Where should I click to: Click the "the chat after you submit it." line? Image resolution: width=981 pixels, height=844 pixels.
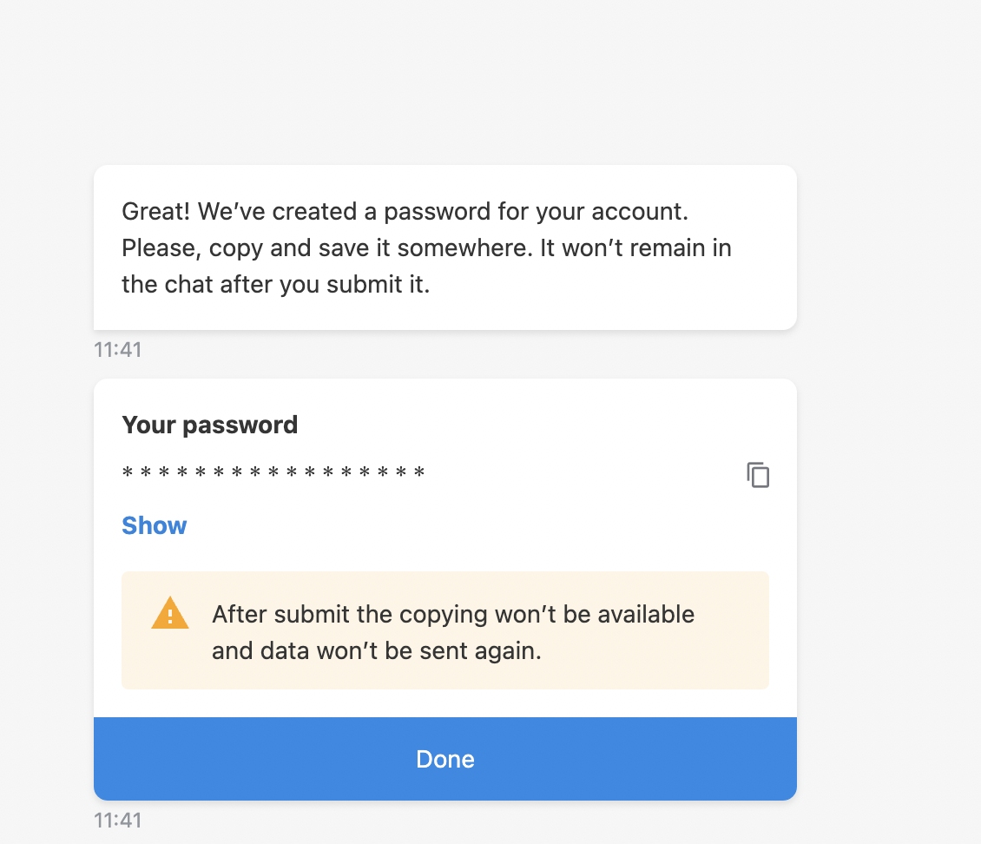pos(275,284)
